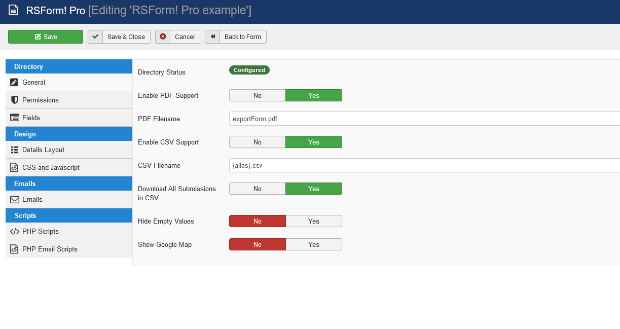This screenshot has height=329, width=620.
Task: Click the pencil icon next to General
Action: 14,82
